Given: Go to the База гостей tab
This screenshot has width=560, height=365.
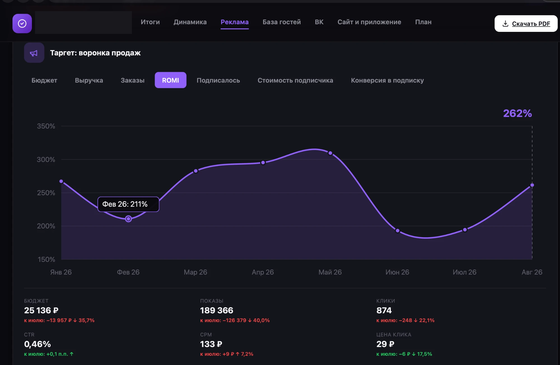Looking at the screenshot, I should click(282, 22).
